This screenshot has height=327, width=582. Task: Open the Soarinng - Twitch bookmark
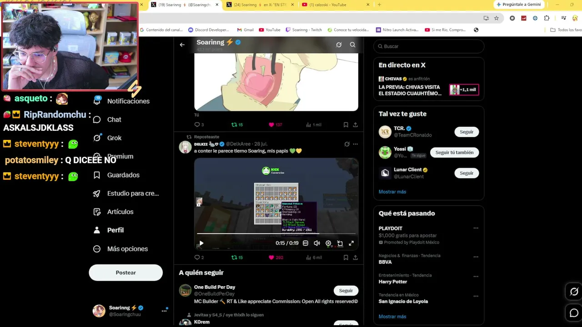(x=304, y=30)
